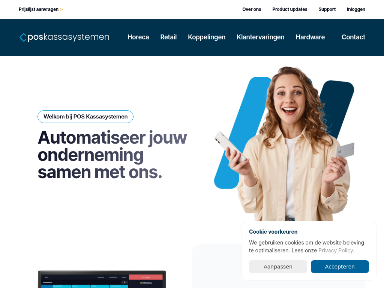
Task: Click Inloggen to log in
Action: click(356, 9)
